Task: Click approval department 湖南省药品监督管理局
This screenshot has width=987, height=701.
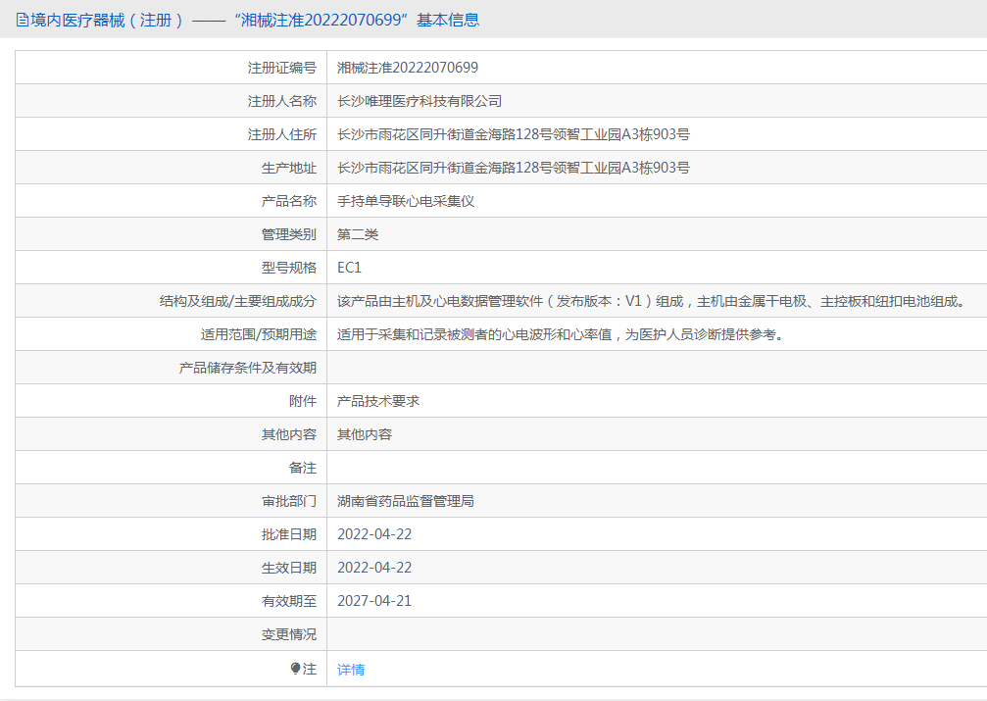Action: coord(406,501)
